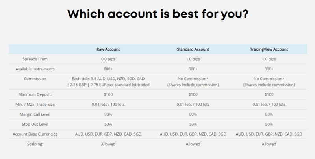Click the 'Spreads From' row label
Viewport: 315px width, 159px height.
(35, 59)
